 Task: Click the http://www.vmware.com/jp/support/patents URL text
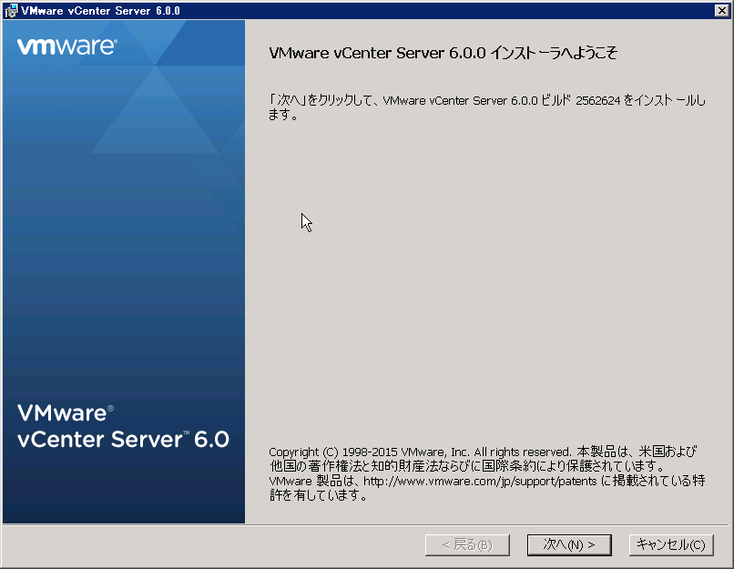coord(480,481)
